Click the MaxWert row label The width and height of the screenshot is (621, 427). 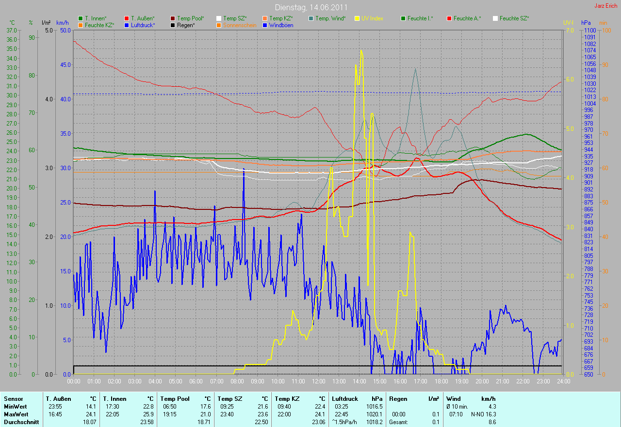[x=15, y=414]
